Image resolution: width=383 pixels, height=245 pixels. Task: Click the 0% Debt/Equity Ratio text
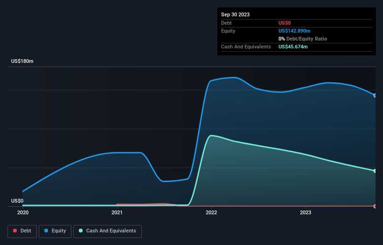pyautogui.click(x=303, y=39)
